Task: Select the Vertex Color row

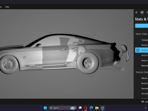Action: 142,60
